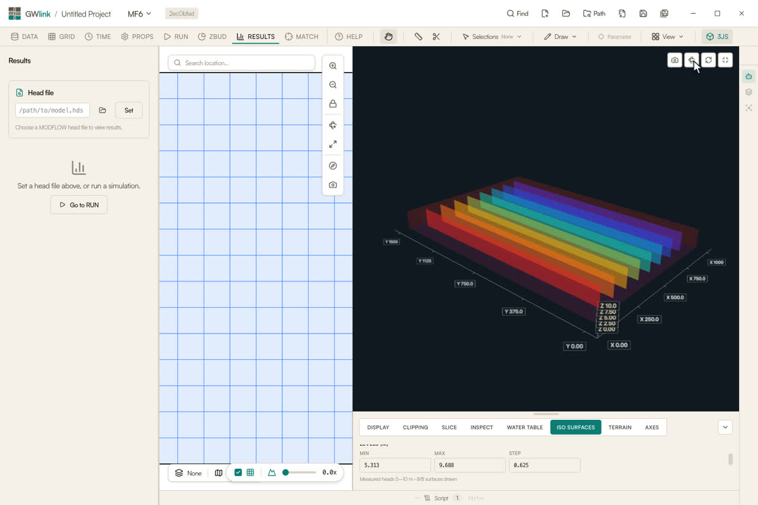
Task: Open the TERRAIN options tab
Action: (620, 427)
